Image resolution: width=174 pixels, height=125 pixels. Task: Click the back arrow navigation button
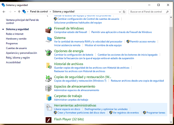click(4, 12)
